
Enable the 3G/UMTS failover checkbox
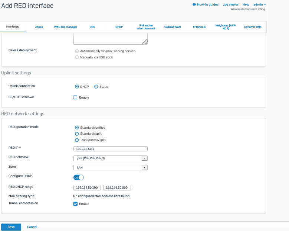pos(75,97)
